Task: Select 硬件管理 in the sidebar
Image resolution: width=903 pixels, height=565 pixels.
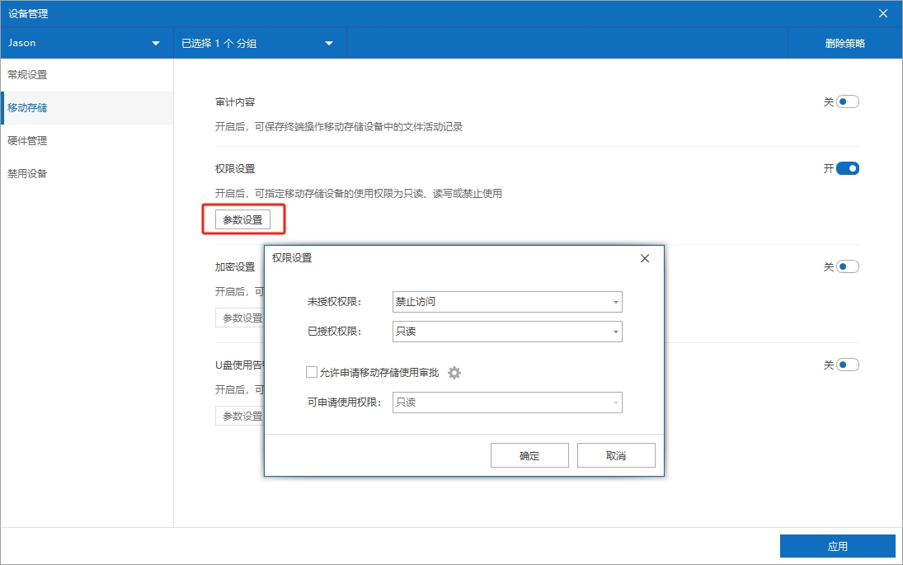Action: (28, 141)
